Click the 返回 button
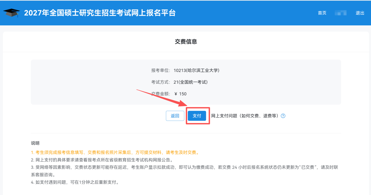This screenshot has width=371, height=195. [x=175, y=116]
